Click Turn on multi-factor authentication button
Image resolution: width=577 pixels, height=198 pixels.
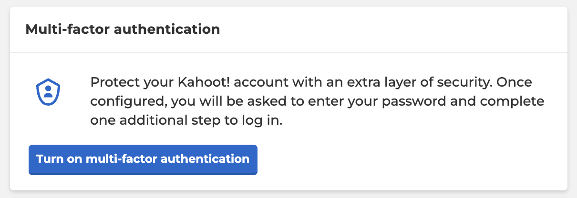[143, 159]
